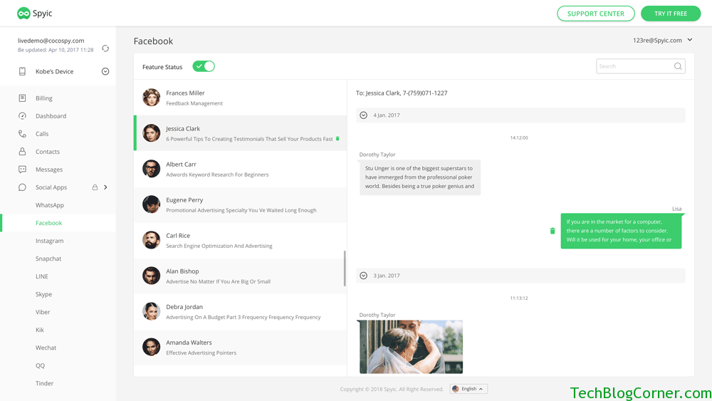Open Contacts in the sidebar
Image resolution: width=712 pixels, height=401 pixels.
tap(48, 152)
